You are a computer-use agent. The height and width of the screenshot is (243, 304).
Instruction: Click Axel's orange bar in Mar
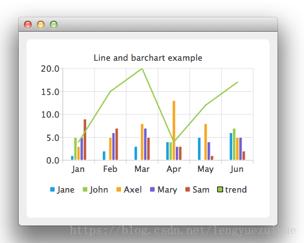[x=142, y=142]
